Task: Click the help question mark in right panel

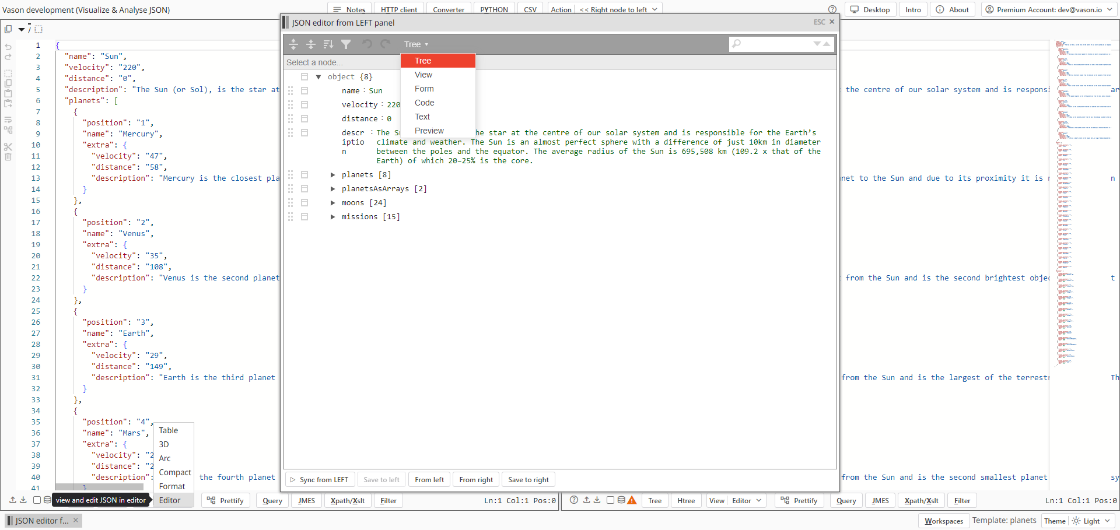Action: (574, 500)
